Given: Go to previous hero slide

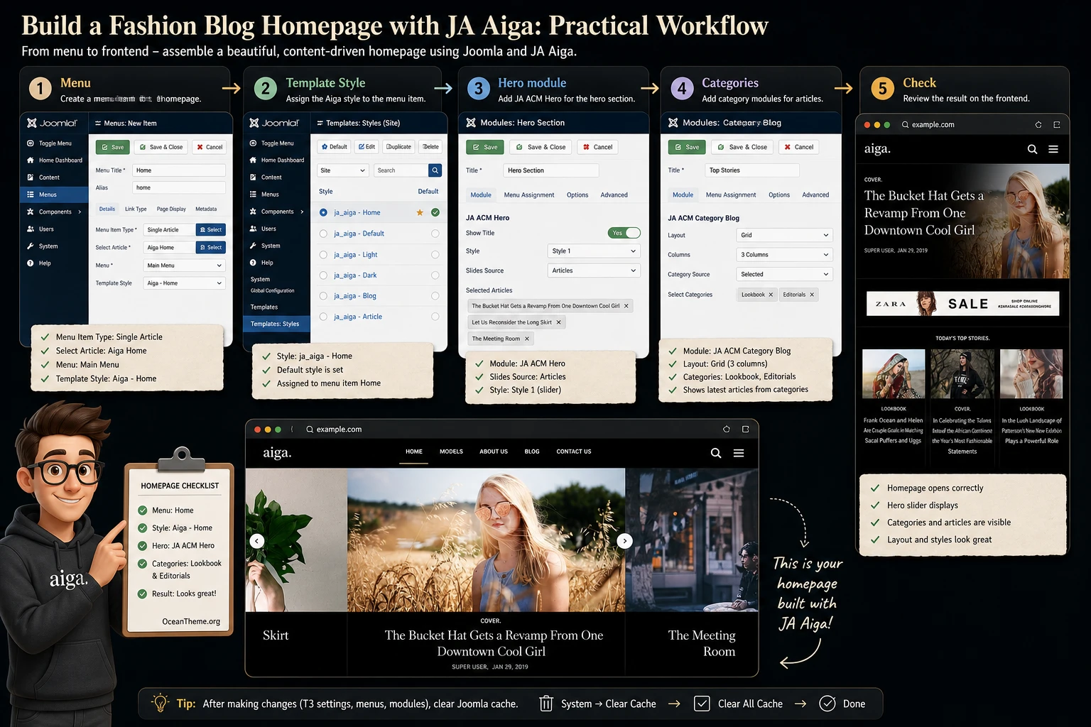Looking at the screenshot, I should (x=257, y=541).
